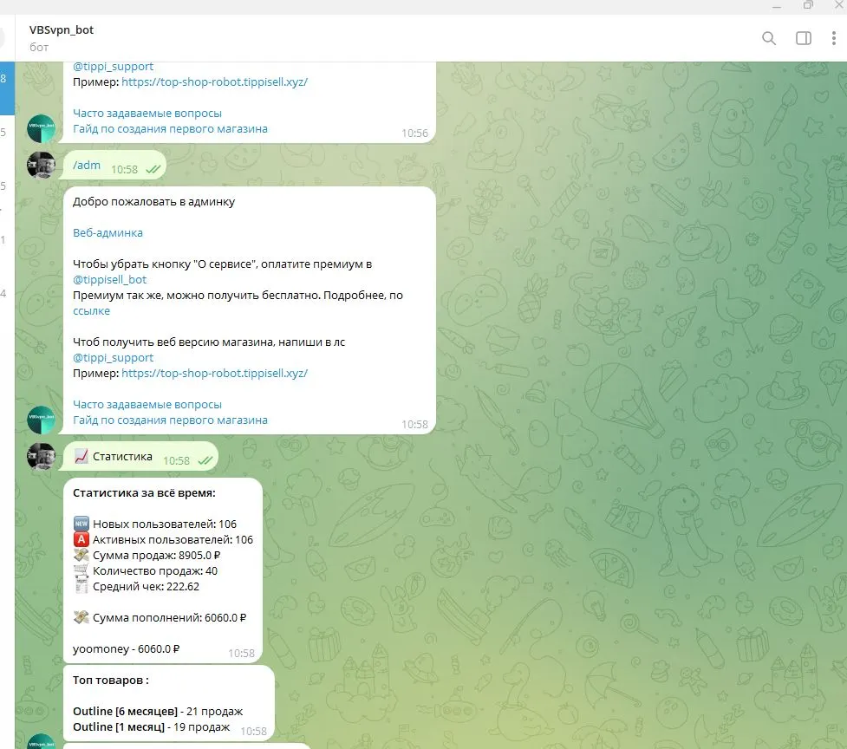Click the red A emoji by Активных пользователей
This screenshot has width=847, height=749.
coord(81,539)
